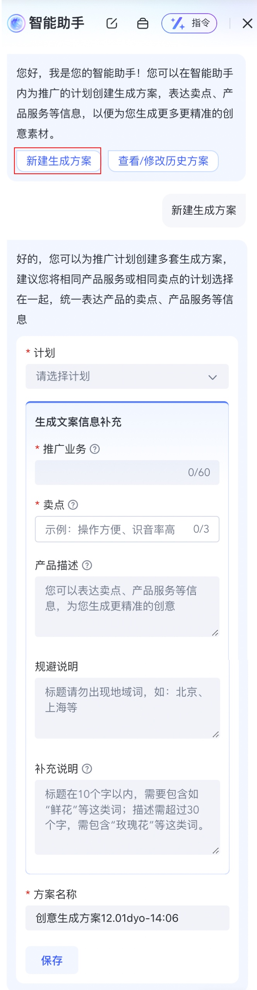This screenshot has width=257, height=990.
Task: Click the new conversation edit icon
Action: click(112, 24)
